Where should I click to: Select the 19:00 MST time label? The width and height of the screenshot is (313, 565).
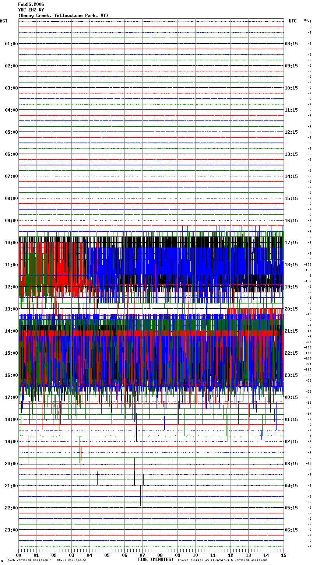[11, 442]
